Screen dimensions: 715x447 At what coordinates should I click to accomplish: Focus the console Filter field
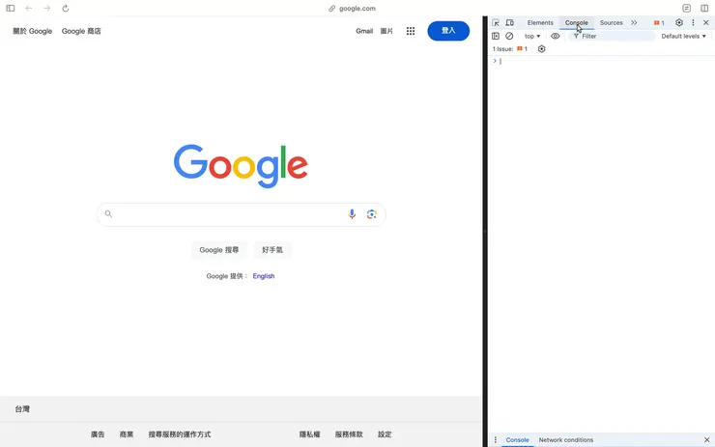tap(612, 36)
